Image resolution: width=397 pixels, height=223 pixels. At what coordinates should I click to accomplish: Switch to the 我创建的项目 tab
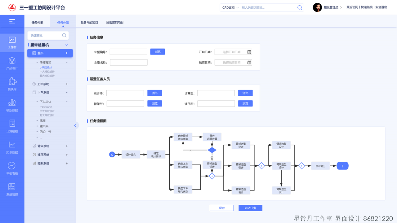[x=115, y=22]
